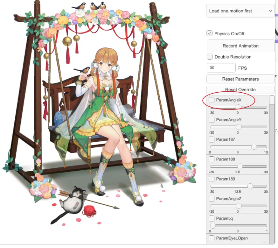Screen dimensions: 278x248
Task: Click the "8" value under Param187
Action: point(238,152)
